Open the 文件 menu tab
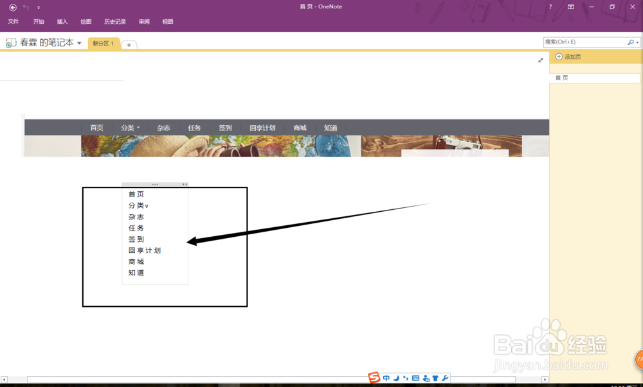This screenshot has width=643, height=387. (x=14, y=21)
